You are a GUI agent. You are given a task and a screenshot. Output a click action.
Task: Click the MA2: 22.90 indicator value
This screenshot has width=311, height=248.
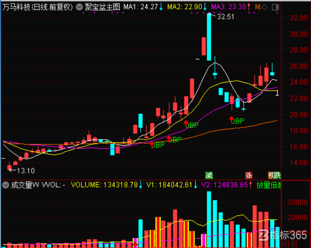(185, 7)
